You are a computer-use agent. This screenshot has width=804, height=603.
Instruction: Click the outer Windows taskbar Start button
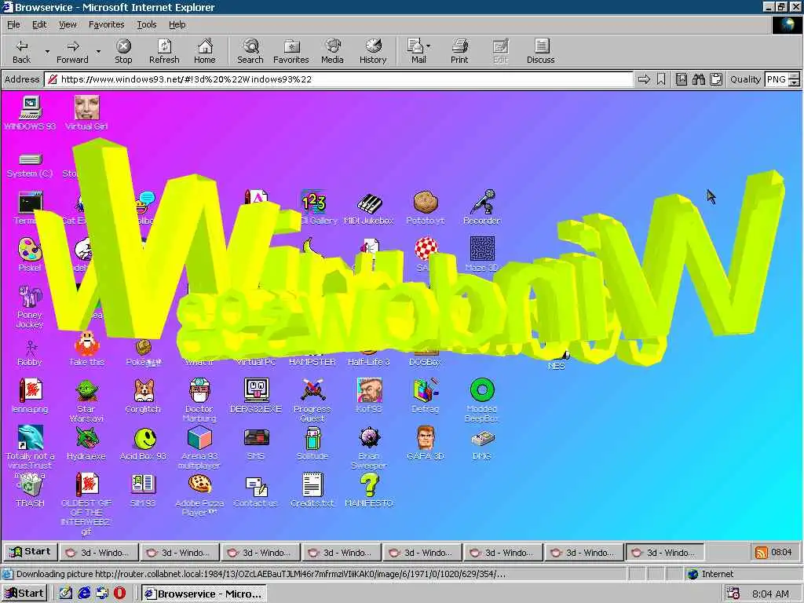(24, 594)
